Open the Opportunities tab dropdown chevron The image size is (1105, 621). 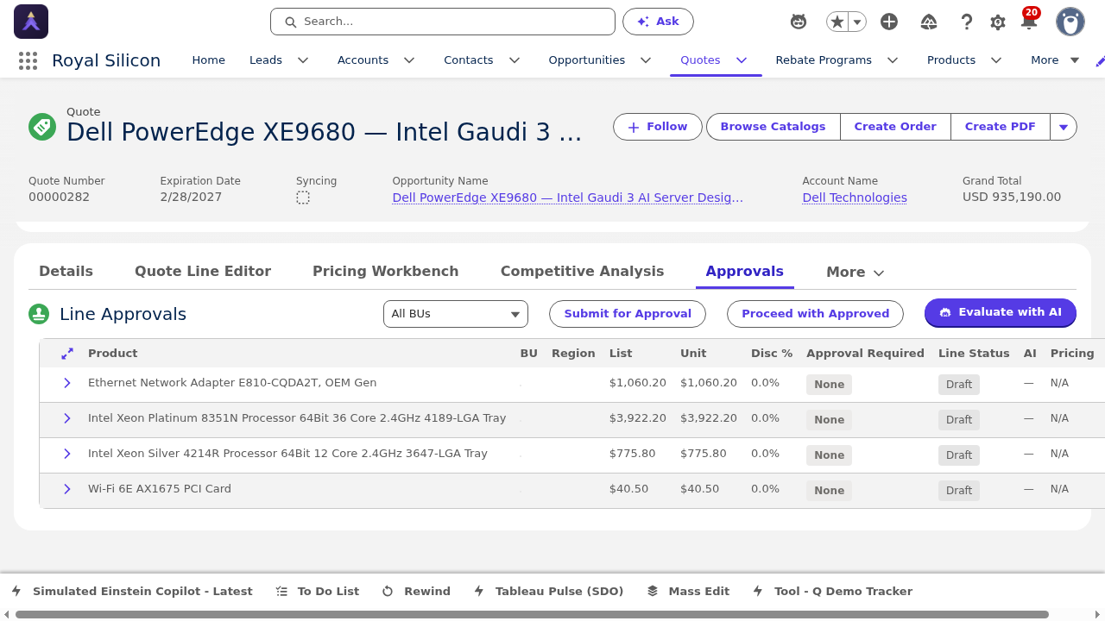pos(646,60)
